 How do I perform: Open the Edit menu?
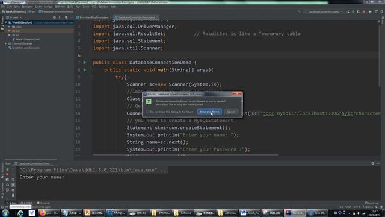pos(10,7)
